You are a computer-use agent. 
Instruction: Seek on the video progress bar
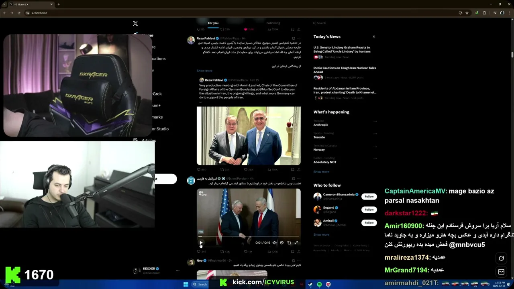click(249, 237)
